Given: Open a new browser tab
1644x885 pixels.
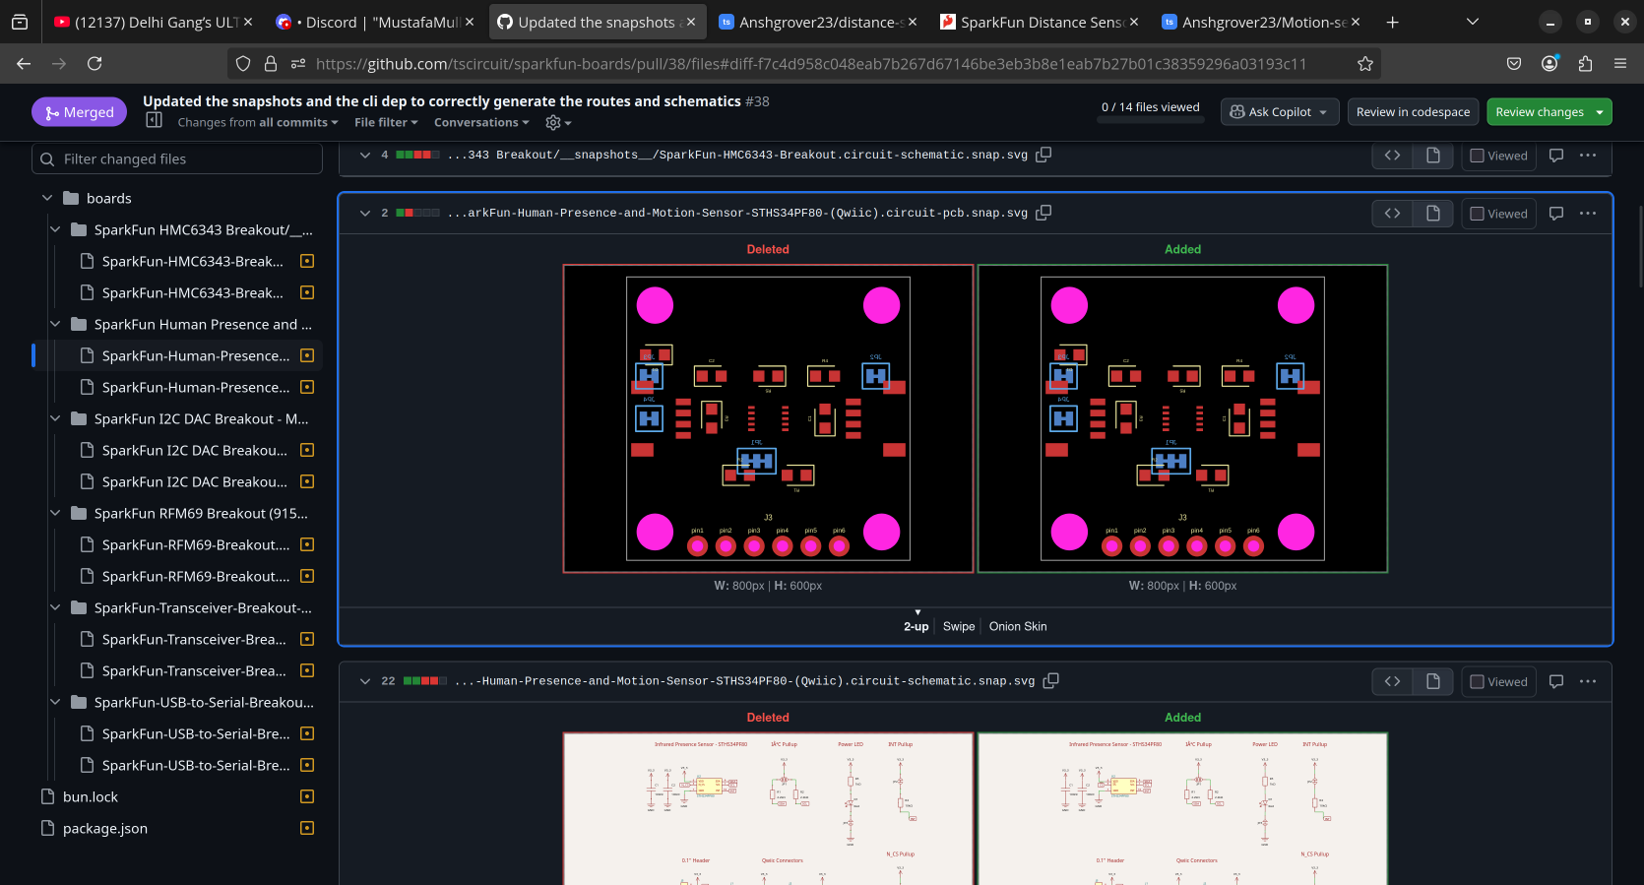Looking at the screenshot, I should coord(1392,22).
